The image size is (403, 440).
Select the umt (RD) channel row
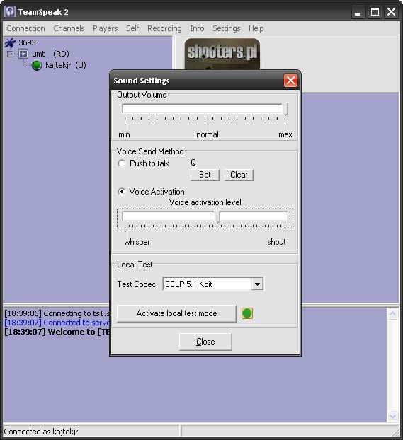(x=50, y=54)
